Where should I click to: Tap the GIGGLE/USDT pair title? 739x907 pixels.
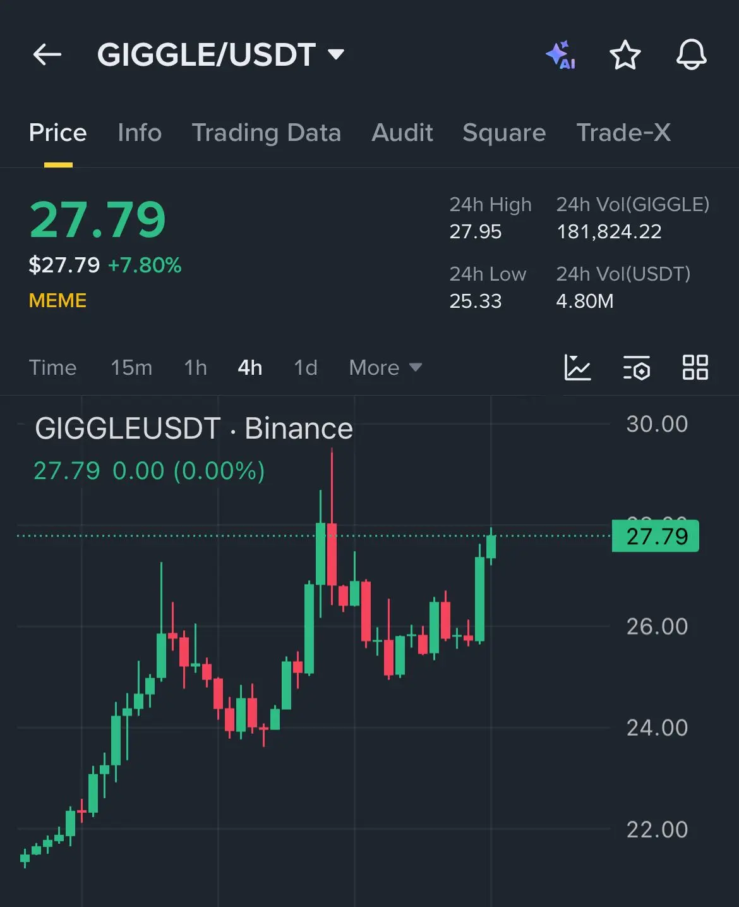click(x=207, y=55)
